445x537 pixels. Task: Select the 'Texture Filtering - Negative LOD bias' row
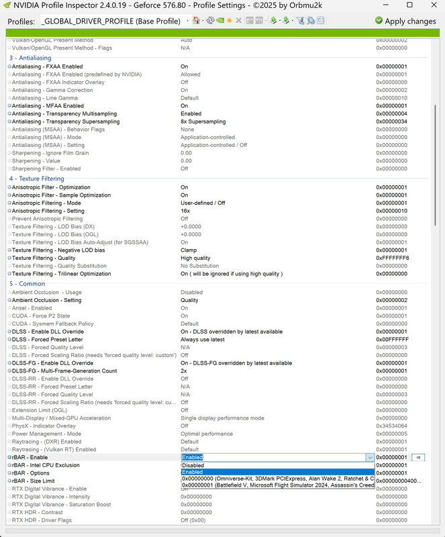[217, 250]
